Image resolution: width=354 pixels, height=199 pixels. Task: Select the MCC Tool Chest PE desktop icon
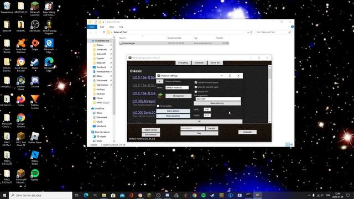point(21,139)
